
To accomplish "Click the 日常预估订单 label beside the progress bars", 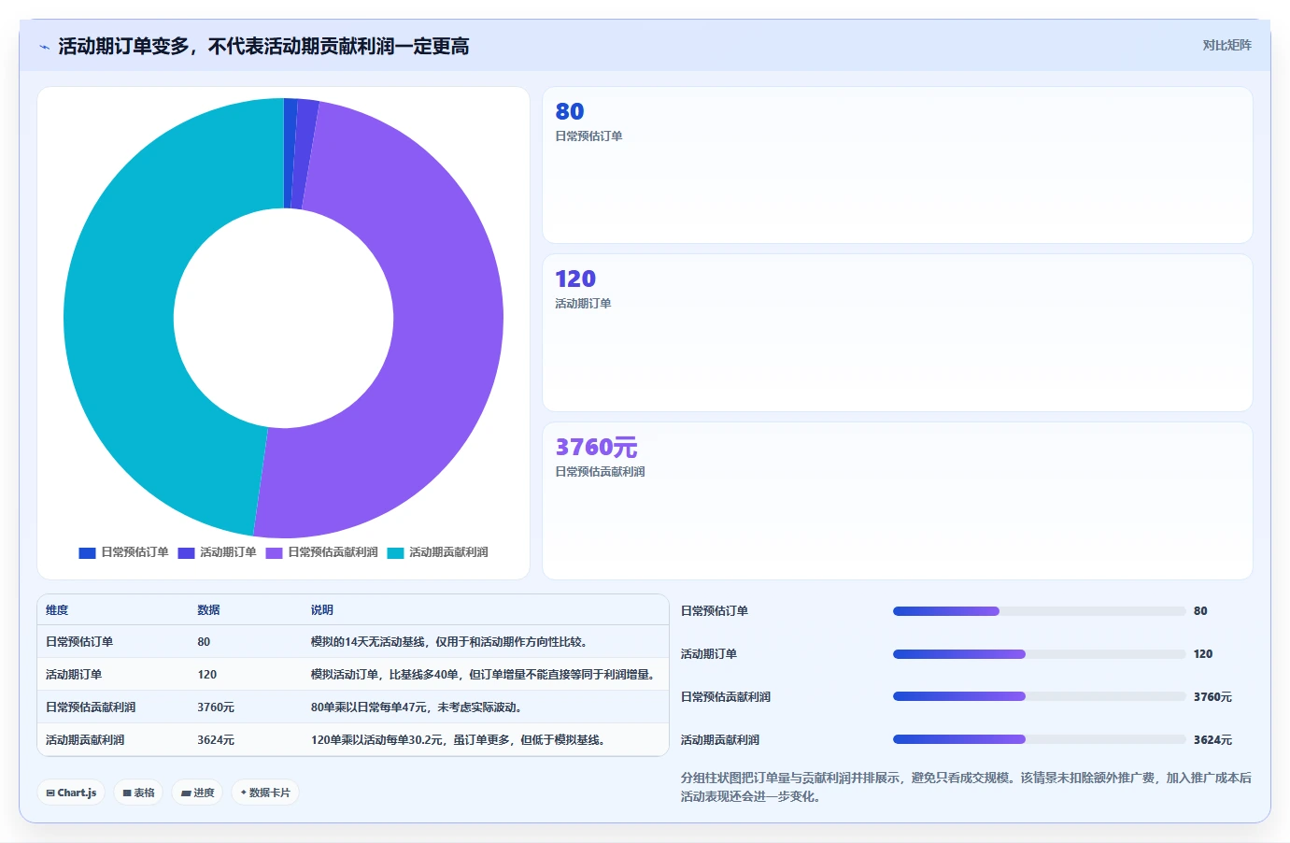I will [714, 611].
